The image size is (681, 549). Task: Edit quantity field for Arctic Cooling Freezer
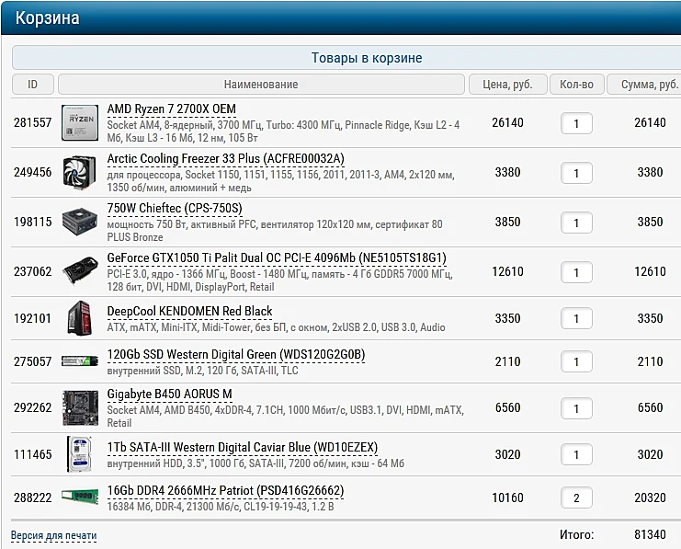pyautogui.click(x=576, y=173)
